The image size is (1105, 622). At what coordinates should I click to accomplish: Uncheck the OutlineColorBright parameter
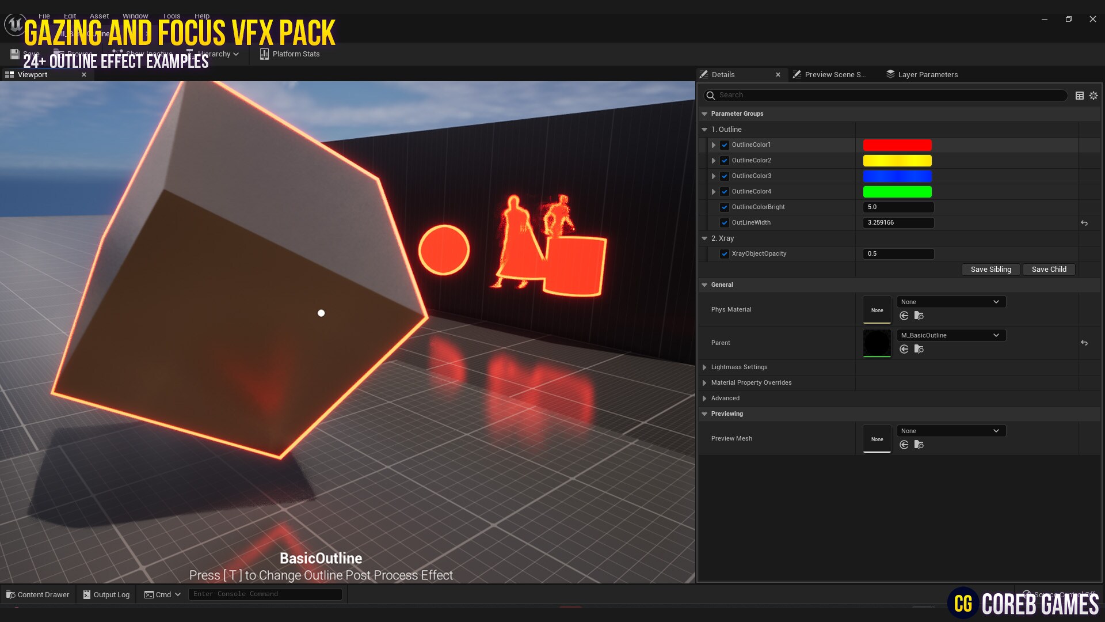725,207
